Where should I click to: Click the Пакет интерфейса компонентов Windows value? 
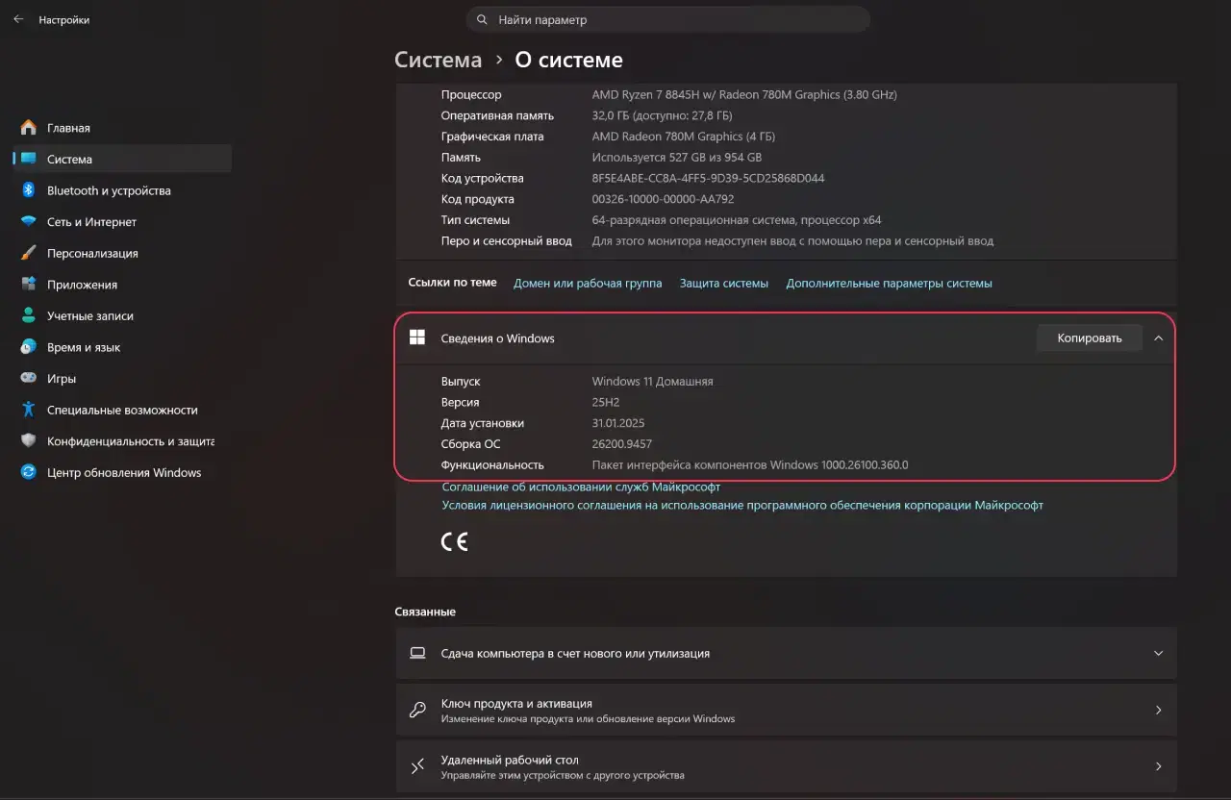click(x=750, y=465)
